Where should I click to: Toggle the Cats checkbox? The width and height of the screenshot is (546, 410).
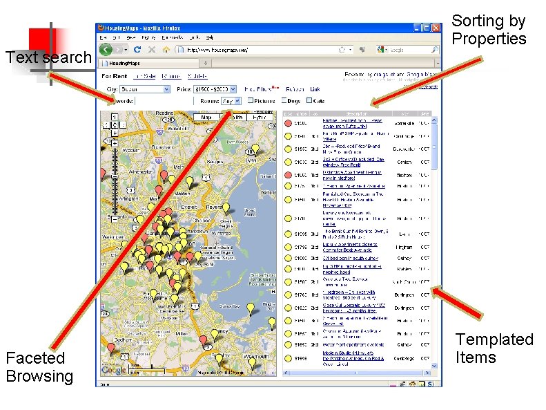click(309, 100)
